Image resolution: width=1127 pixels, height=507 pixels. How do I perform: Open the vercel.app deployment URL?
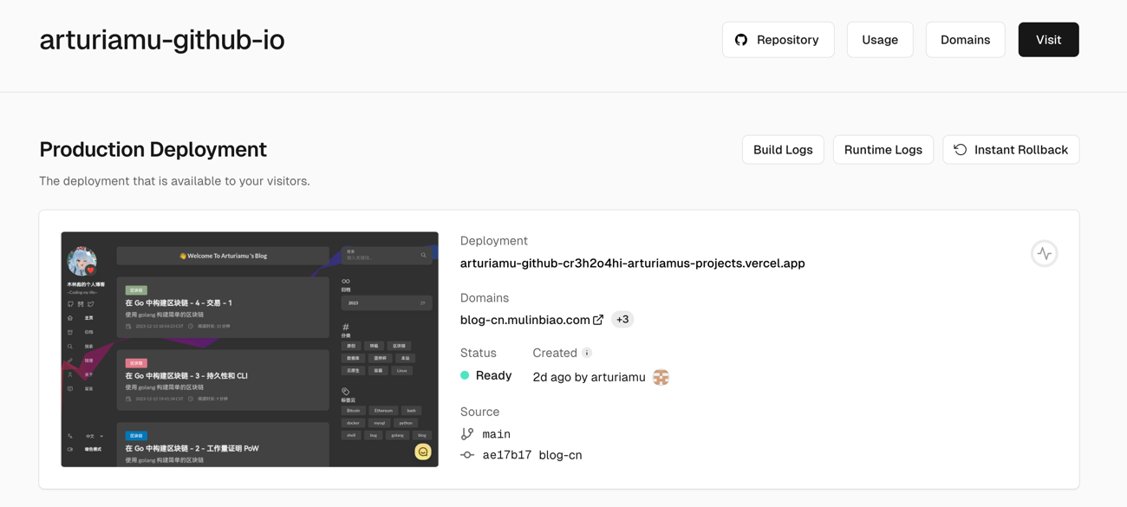(632, 263)
